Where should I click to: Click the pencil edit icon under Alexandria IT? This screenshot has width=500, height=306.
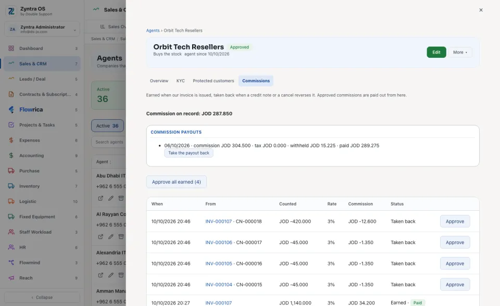[x=110, y=275]
